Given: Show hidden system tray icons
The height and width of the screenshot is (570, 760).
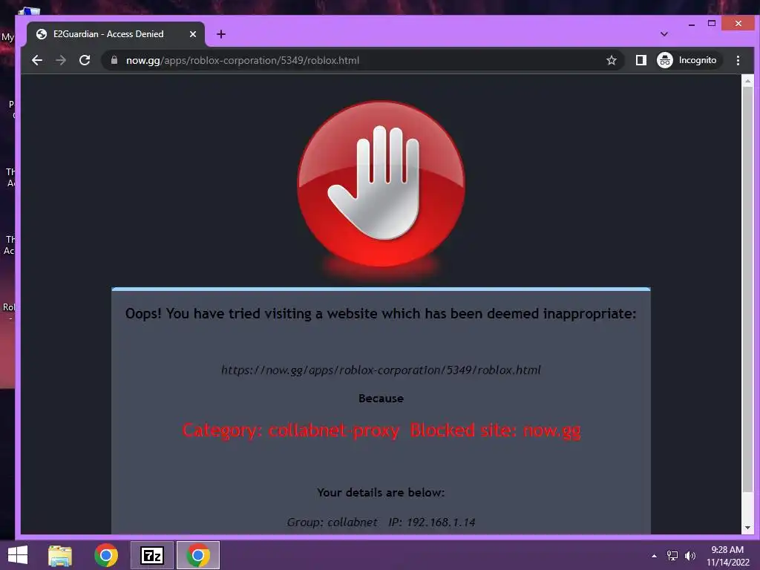Looking at the screenshot, I should coord(655,556).
